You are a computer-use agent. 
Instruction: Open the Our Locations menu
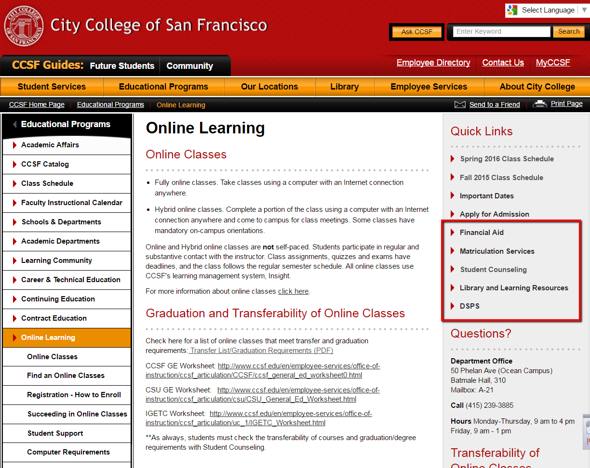click(x=269, y=87)
